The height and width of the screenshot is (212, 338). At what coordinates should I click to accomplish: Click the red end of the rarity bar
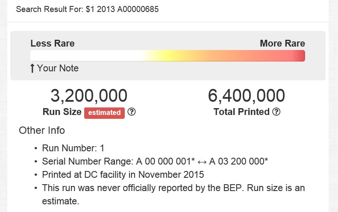tap(299, 56)
